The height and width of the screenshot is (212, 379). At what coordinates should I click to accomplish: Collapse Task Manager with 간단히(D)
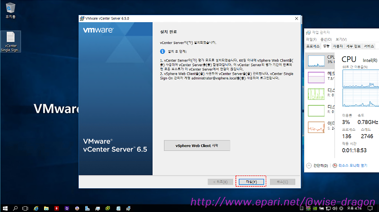(x=317, y=166)
